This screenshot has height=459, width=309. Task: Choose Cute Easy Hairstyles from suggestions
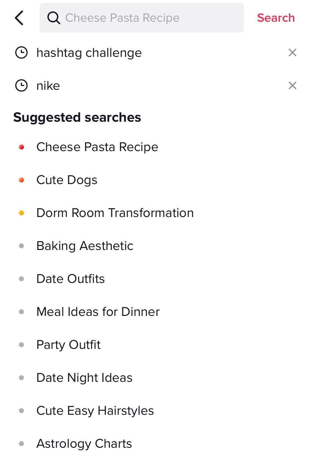95,411
